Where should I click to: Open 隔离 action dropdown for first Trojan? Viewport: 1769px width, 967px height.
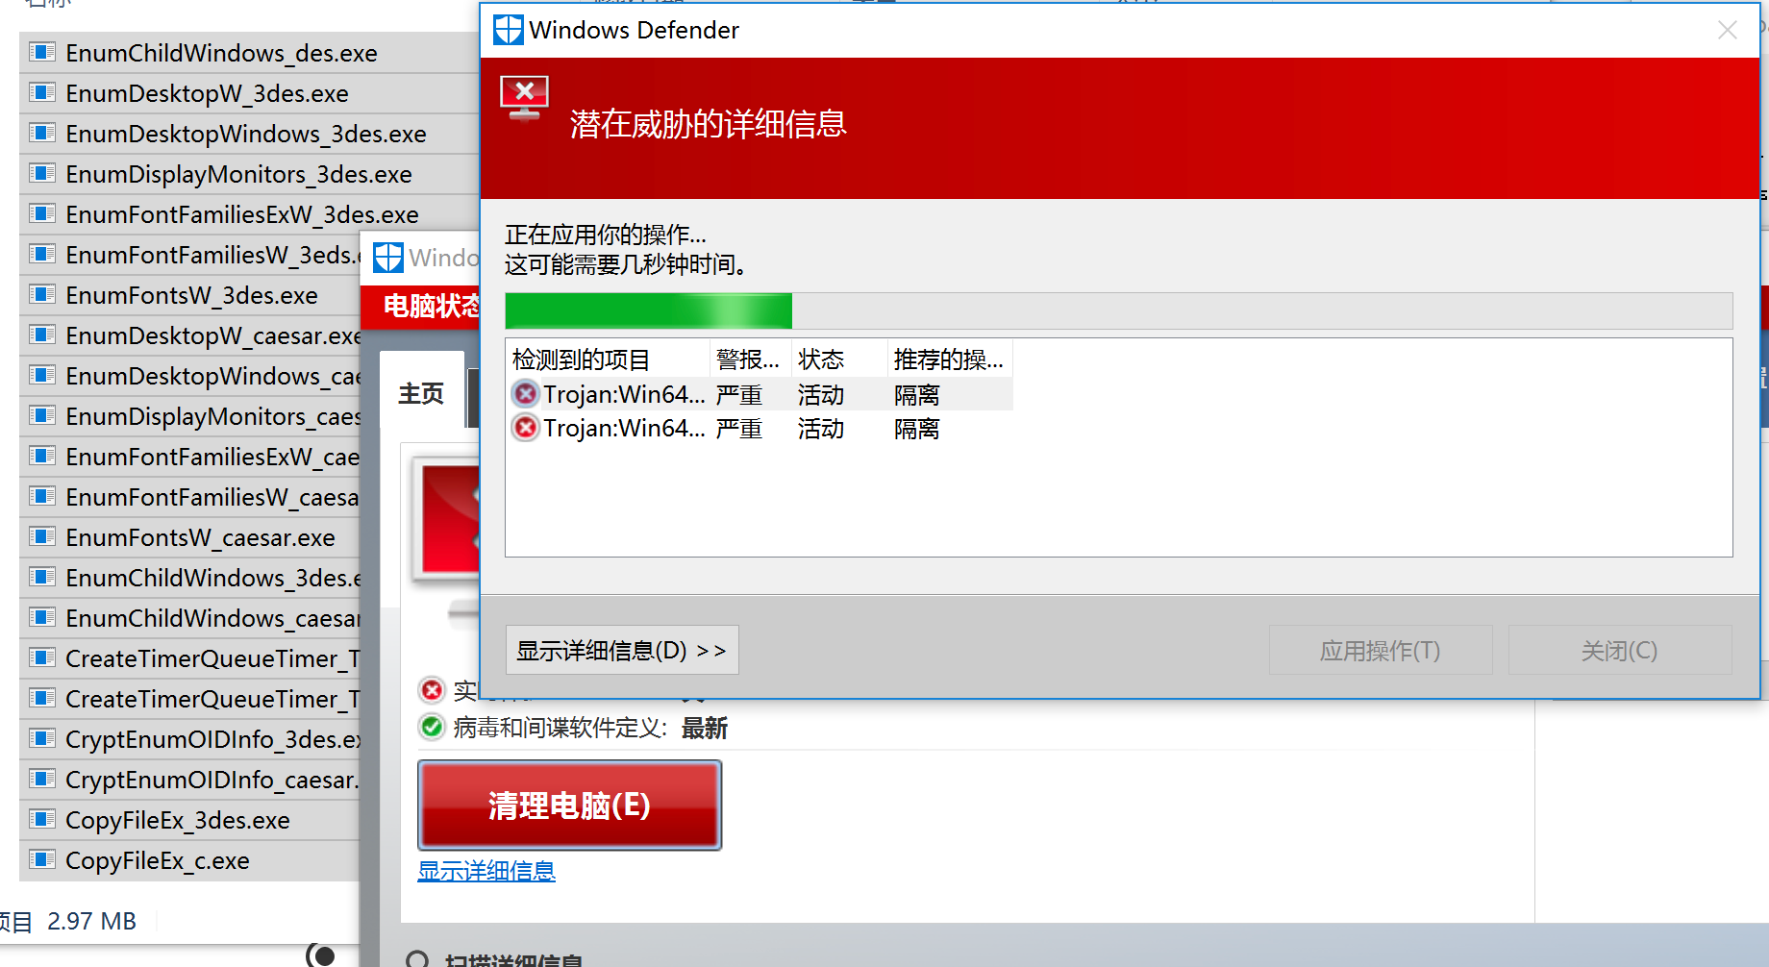(x=917, y=394)
